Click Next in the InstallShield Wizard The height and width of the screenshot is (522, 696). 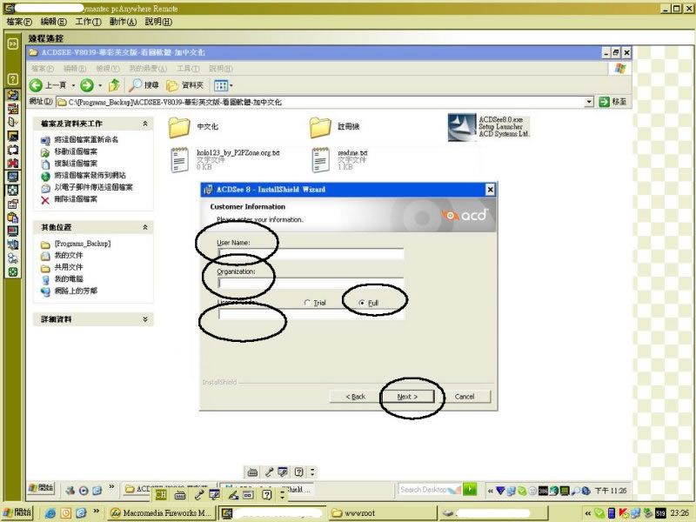click(407, 397)
